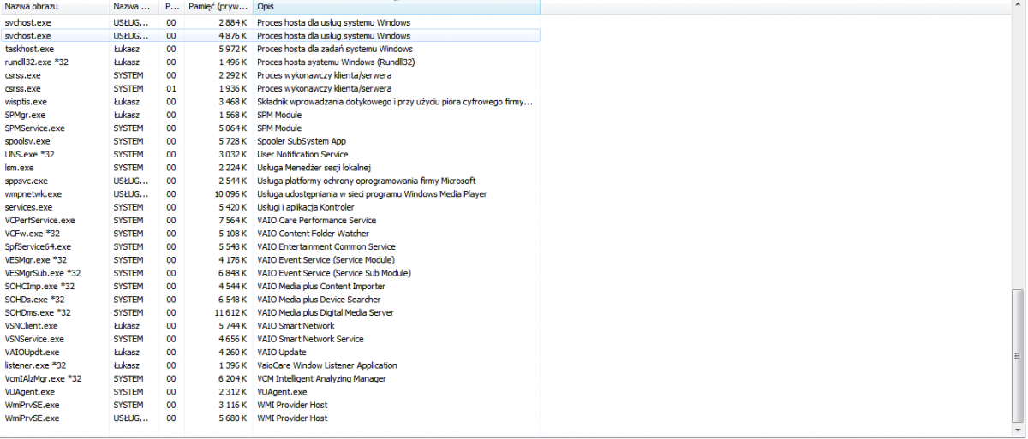Click the Windows Media Player sharing service description

(372, 194)
